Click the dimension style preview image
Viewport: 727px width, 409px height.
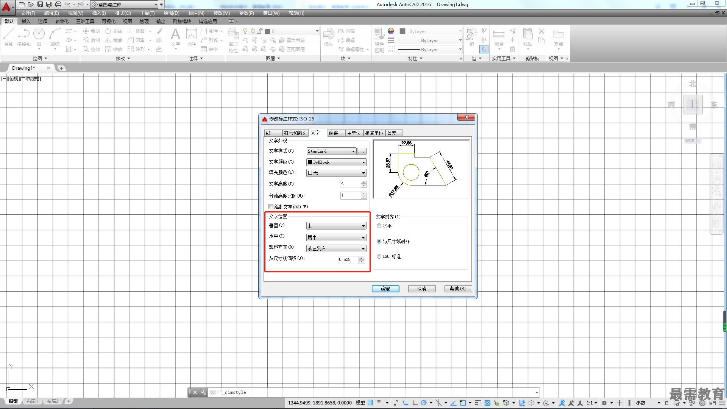421,169
